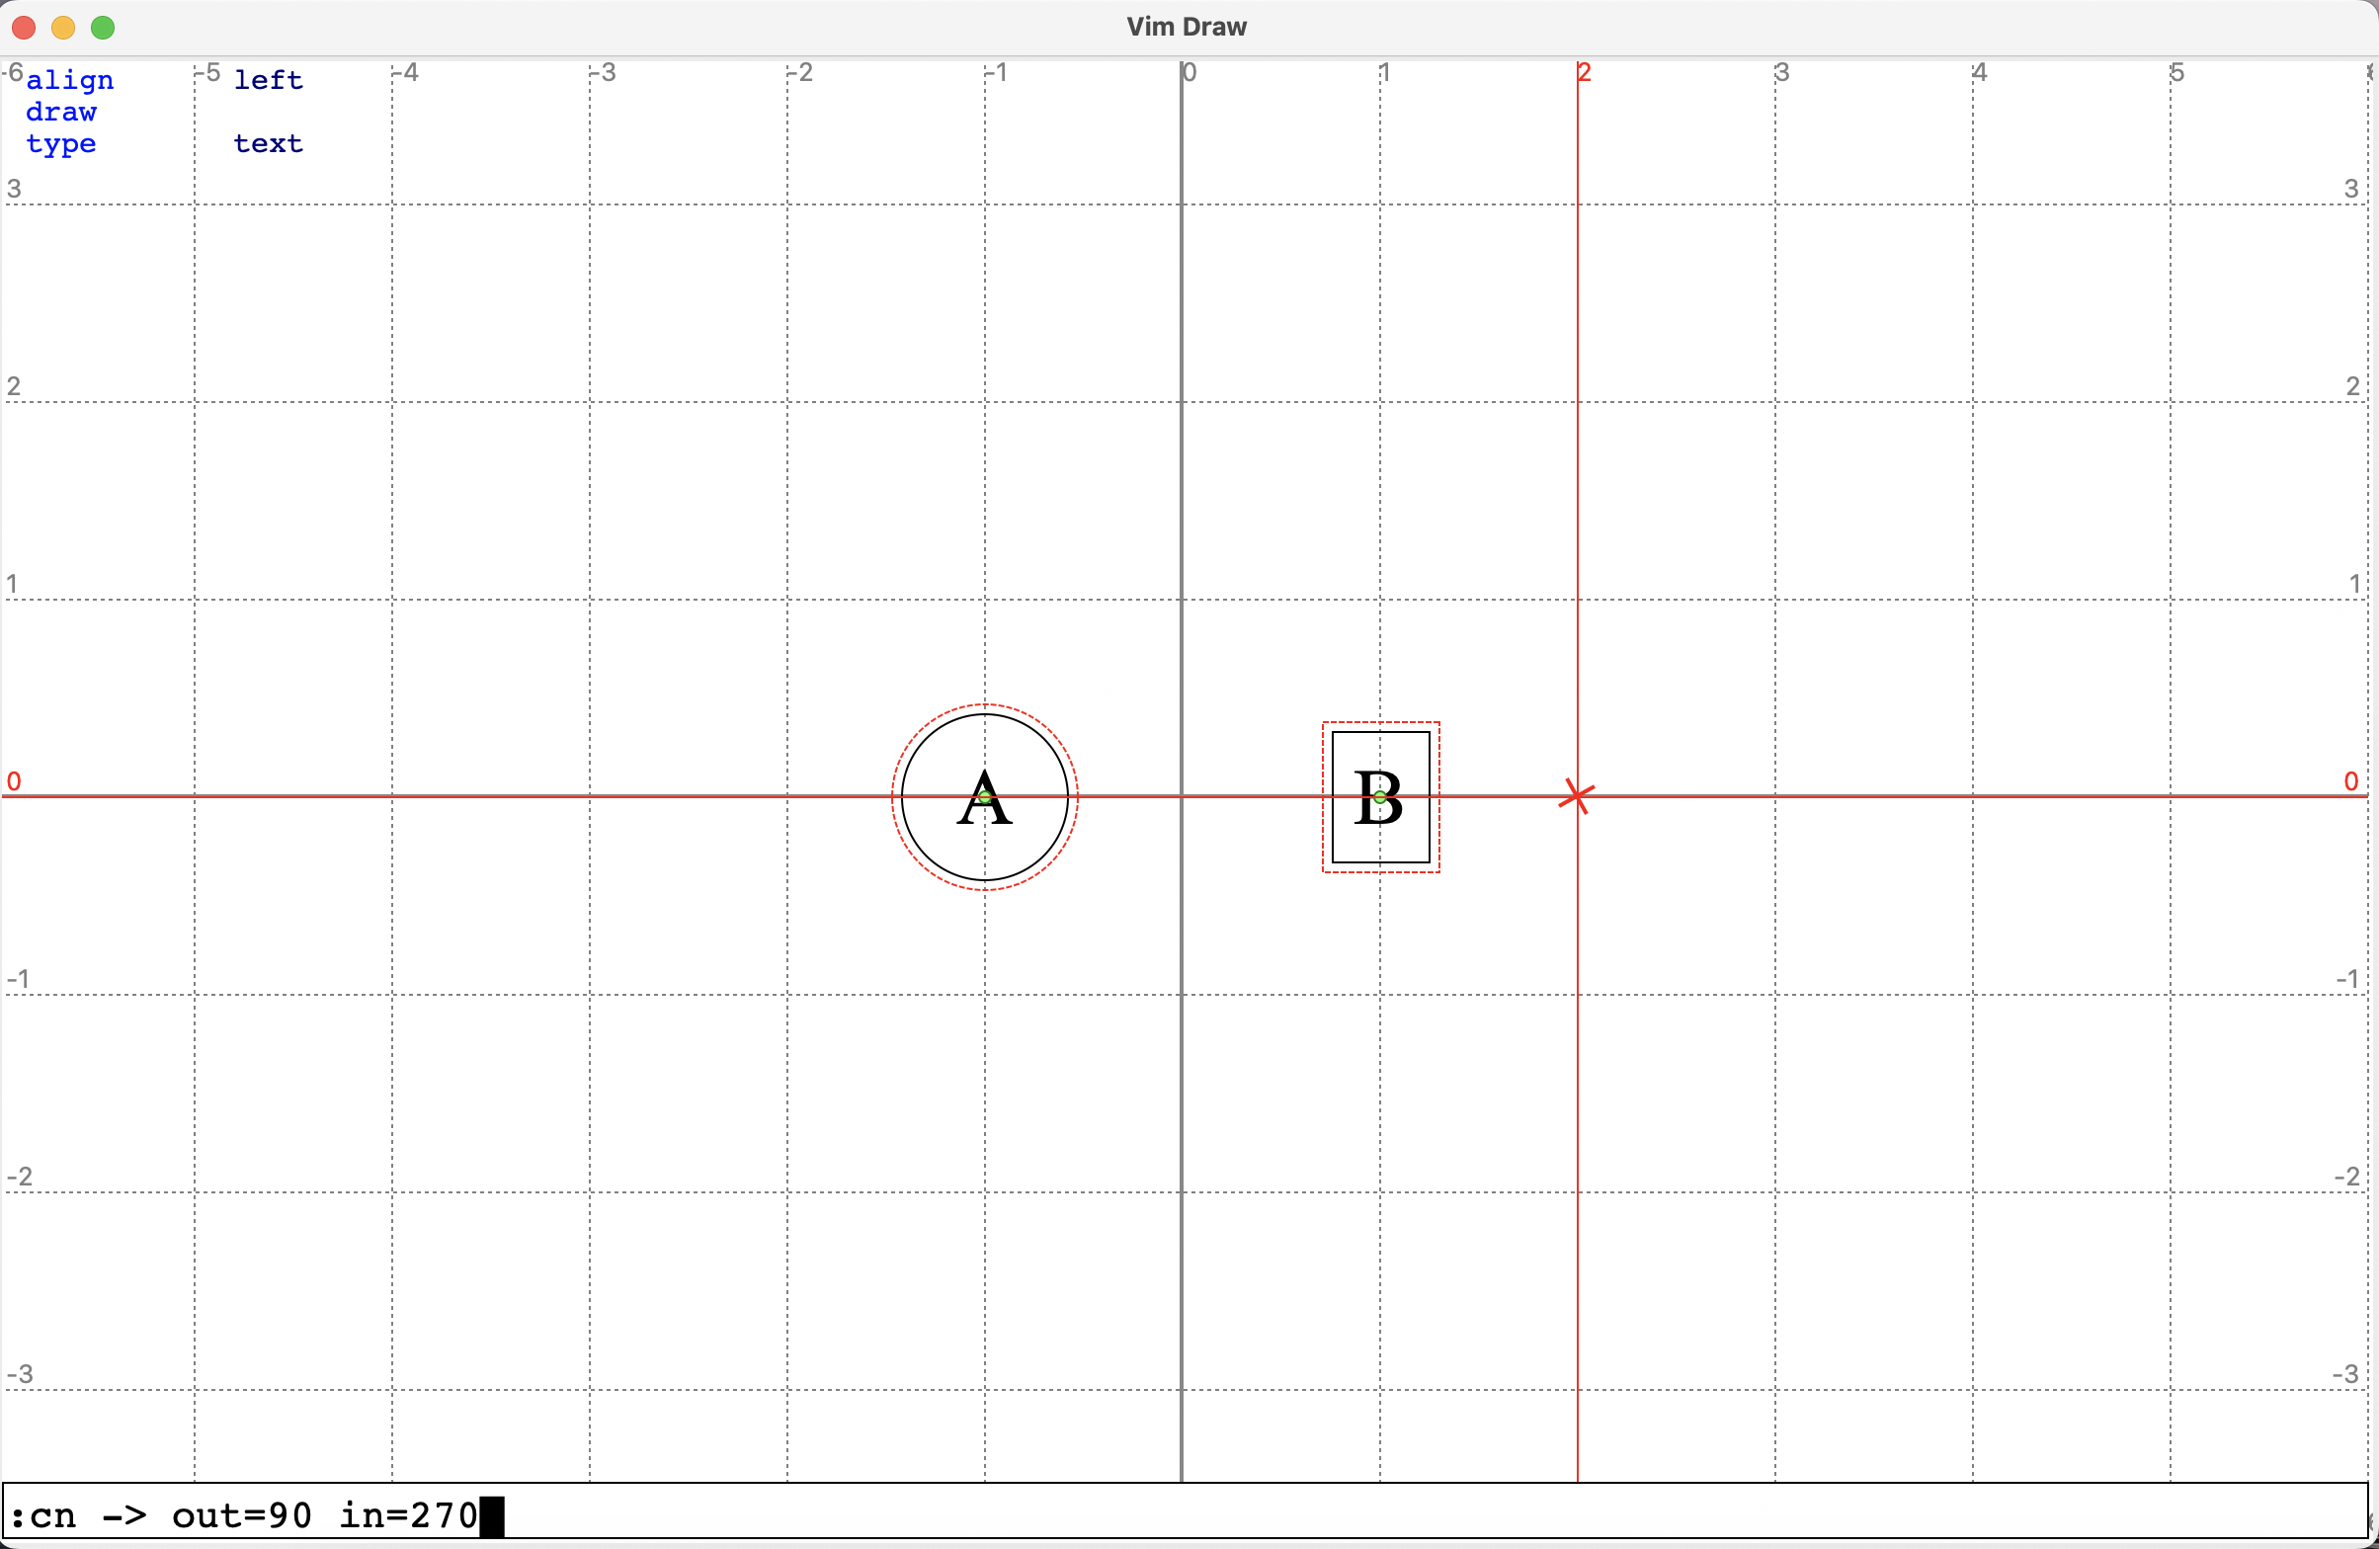Viewport: 2379px width, 1549px height.
Task: Click the 0 label on top ruler
Action: coord(1189,72)
